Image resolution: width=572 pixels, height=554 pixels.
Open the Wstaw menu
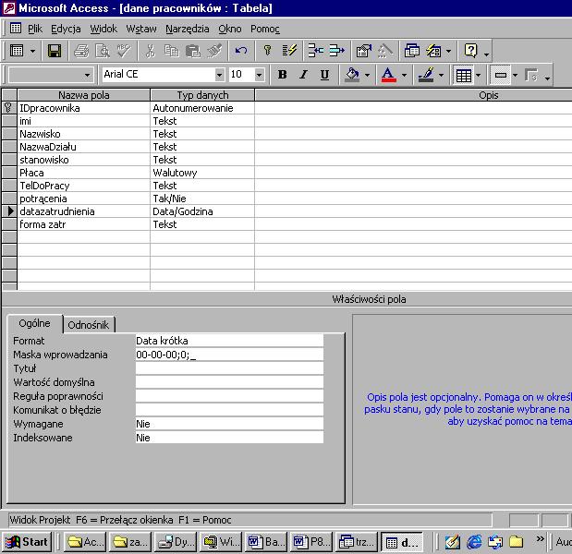point(141,29)
